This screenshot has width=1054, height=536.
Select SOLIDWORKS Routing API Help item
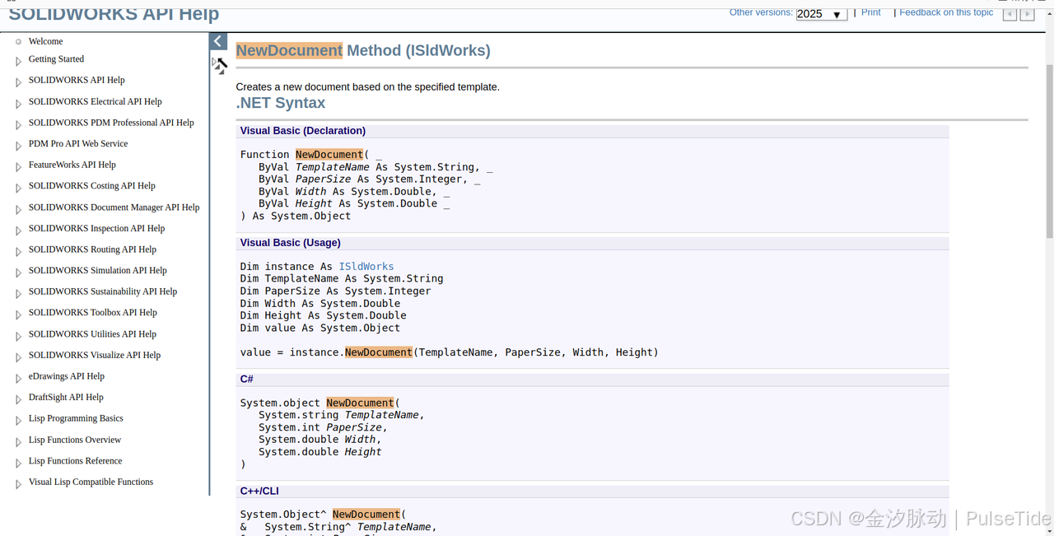pyautogui.click(x=92, y=249)
